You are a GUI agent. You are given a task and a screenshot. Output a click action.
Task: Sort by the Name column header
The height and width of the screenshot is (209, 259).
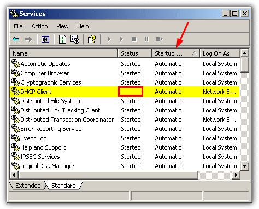pyautogui.click(x=64, y=53)
